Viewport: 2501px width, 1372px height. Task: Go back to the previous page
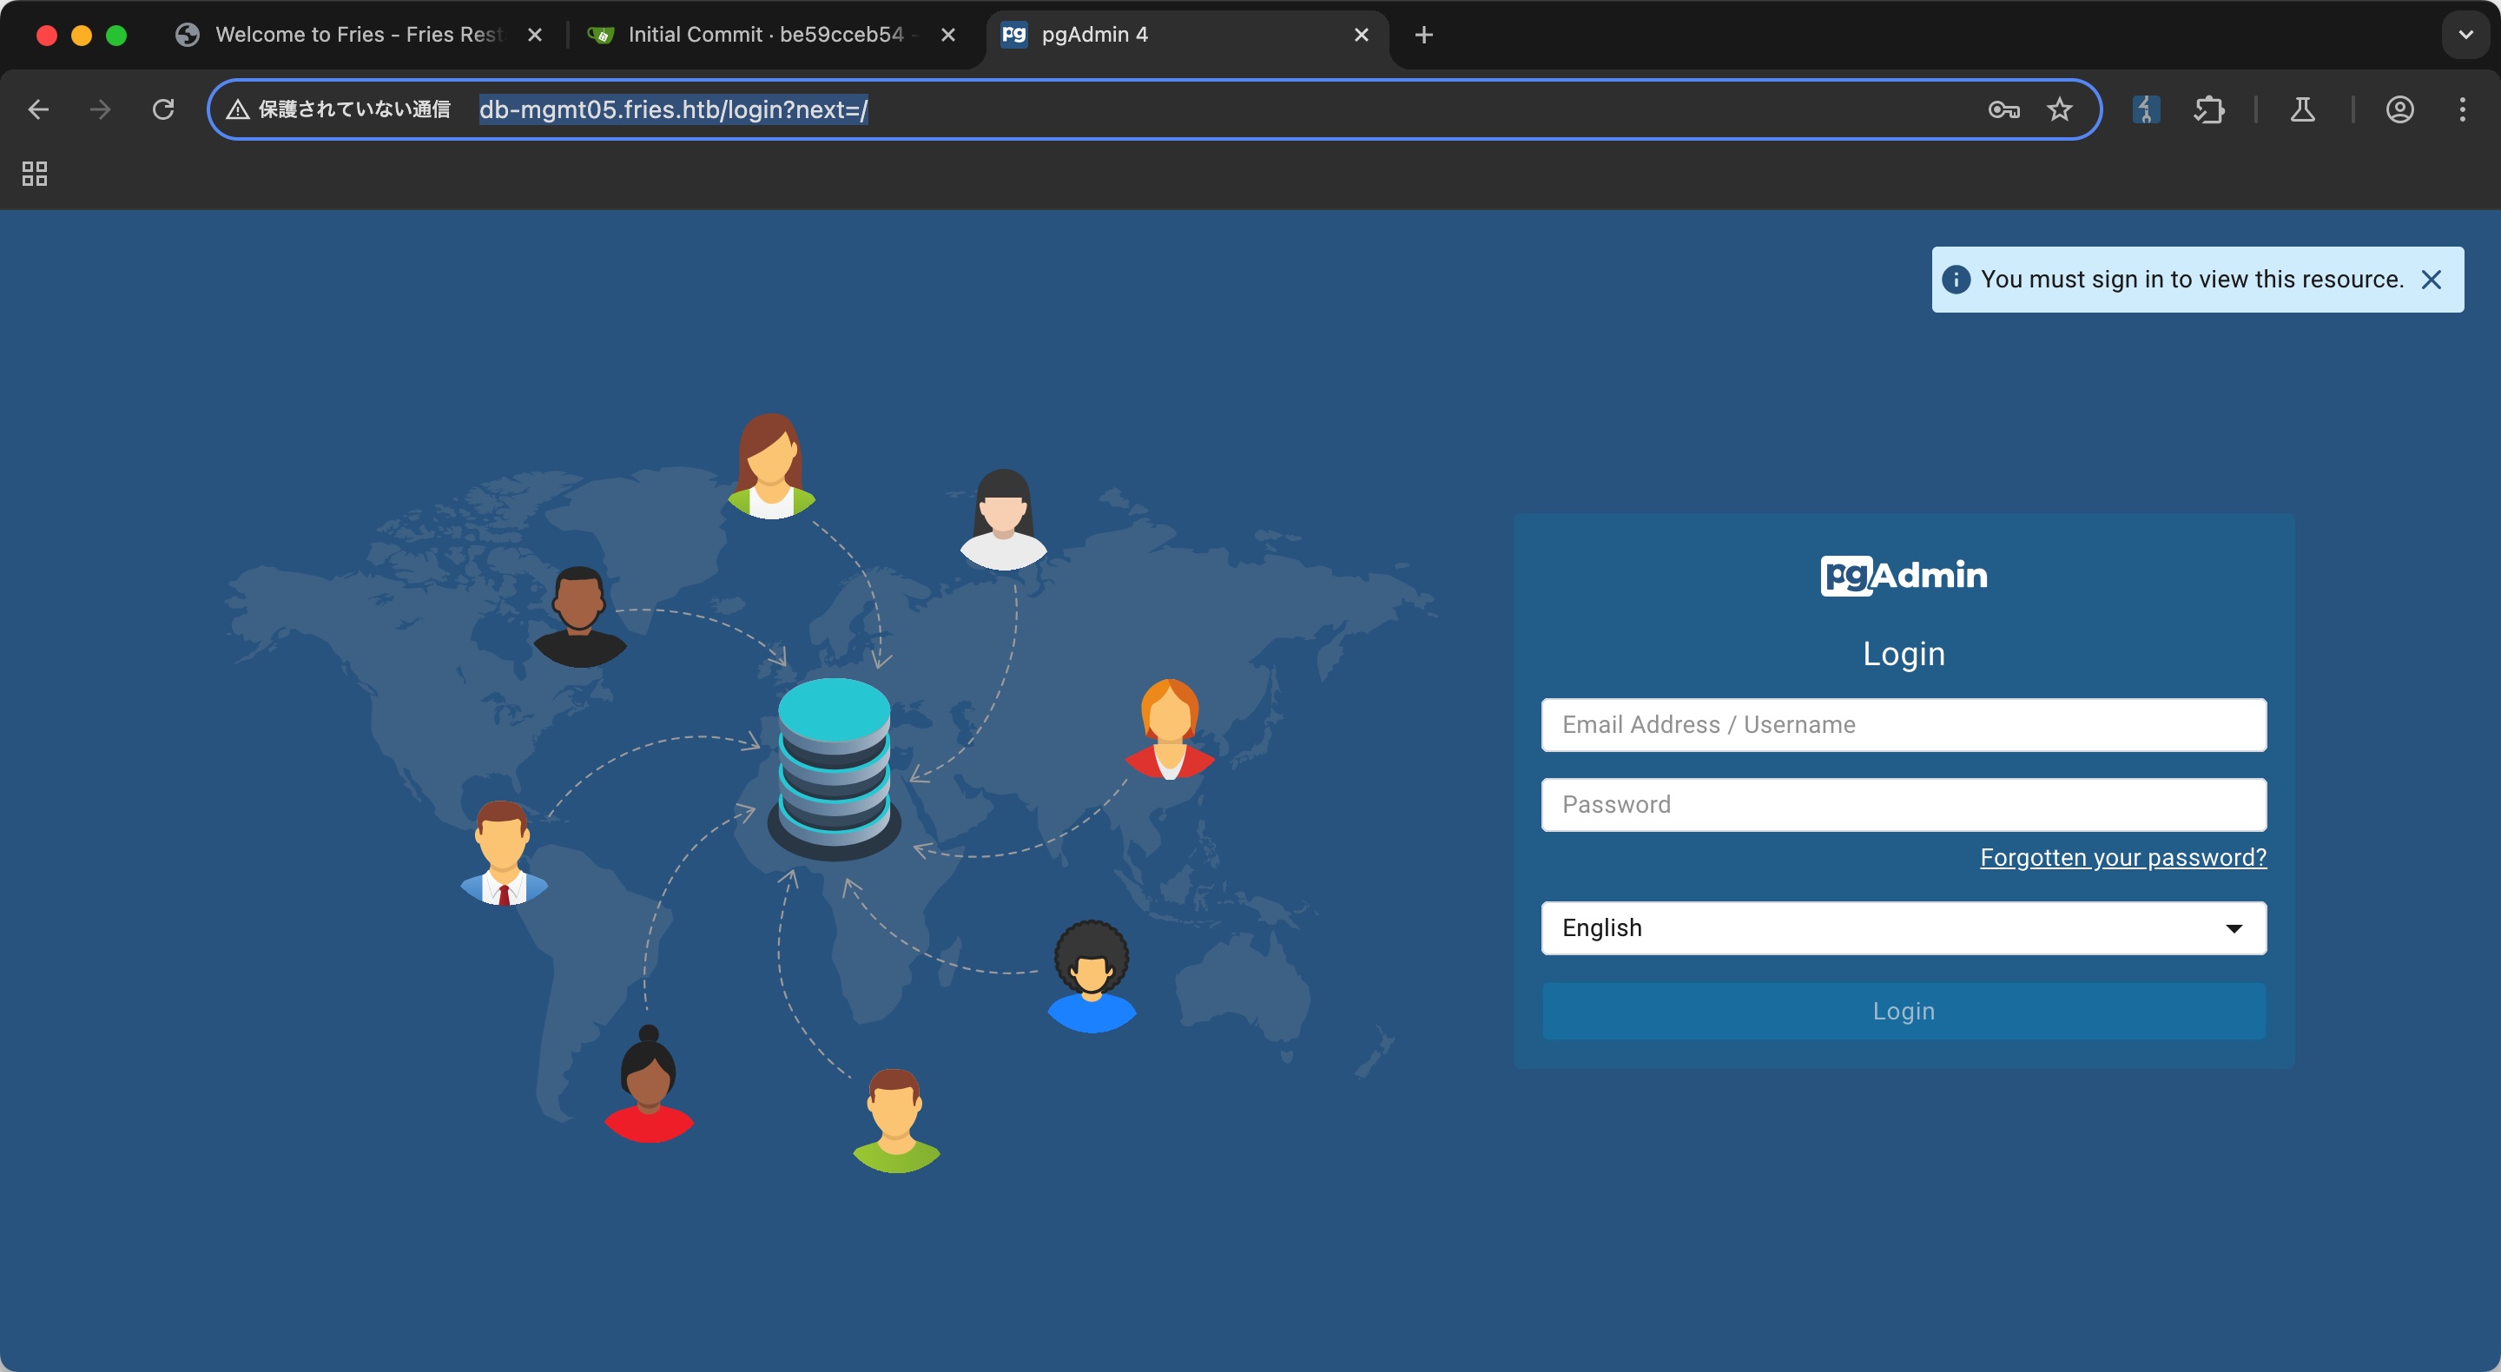coord(39,109)
